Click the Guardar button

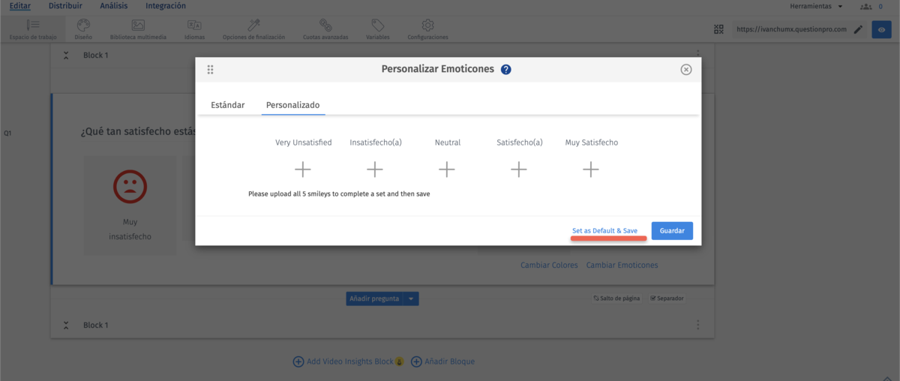pyautogui.click(x=671, y=231)
